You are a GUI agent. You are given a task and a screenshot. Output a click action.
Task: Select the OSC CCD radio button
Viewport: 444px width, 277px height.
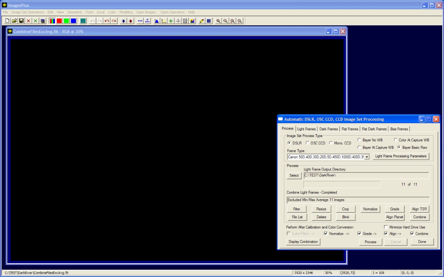pyautogui.click(x=307, y=143)
